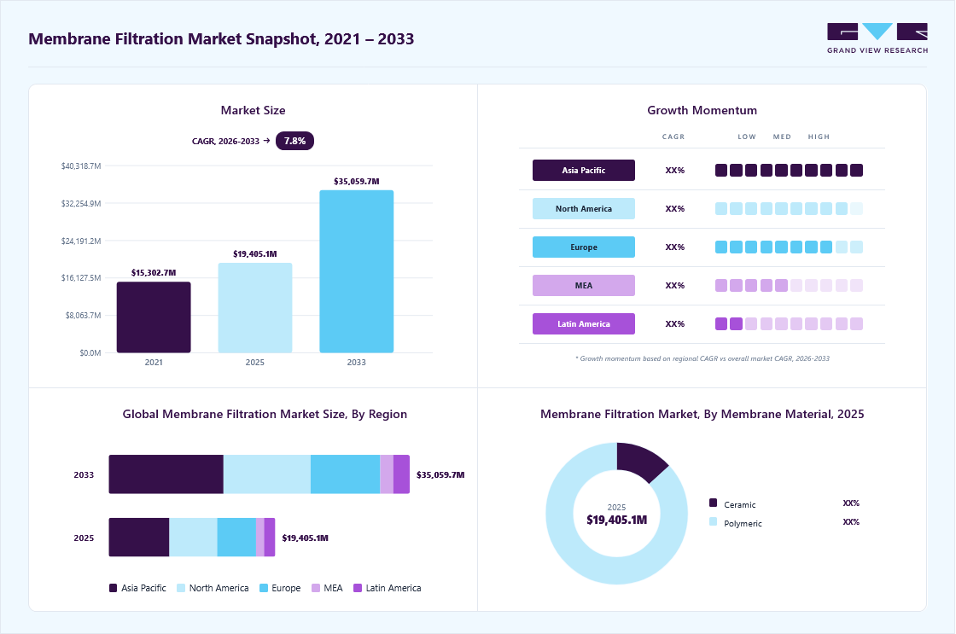Image resolution: width=956 pixels, height=634 pixels.
Task: Click the Europe segment of the 2033 stacked bar
Action: pos(345,474)
